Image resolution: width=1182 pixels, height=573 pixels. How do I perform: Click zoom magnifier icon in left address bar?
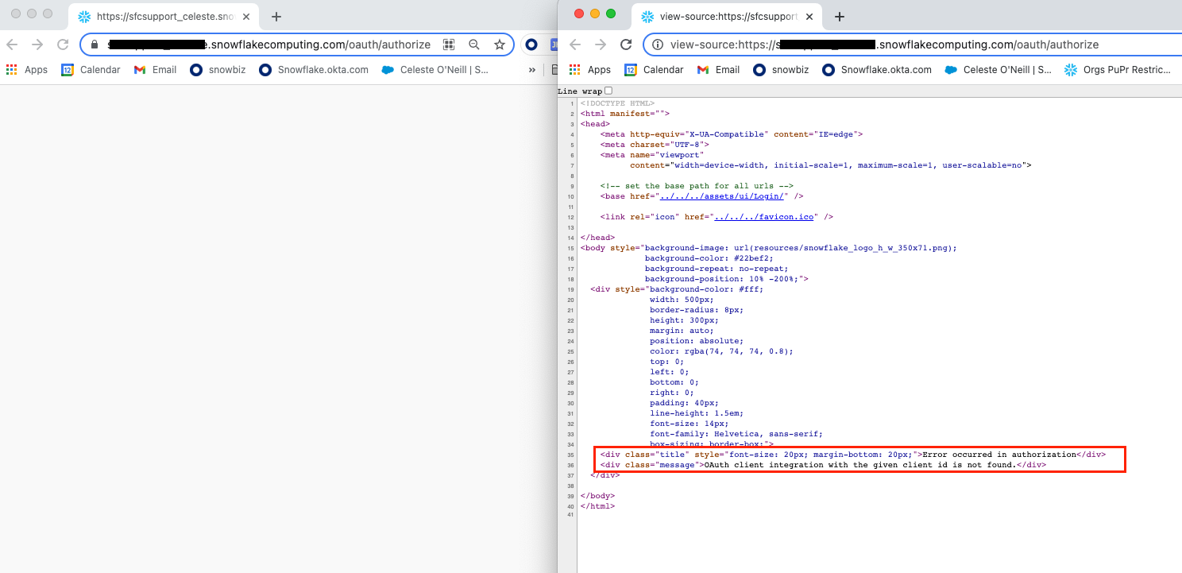pyautogui.click(x=474, y=45)
